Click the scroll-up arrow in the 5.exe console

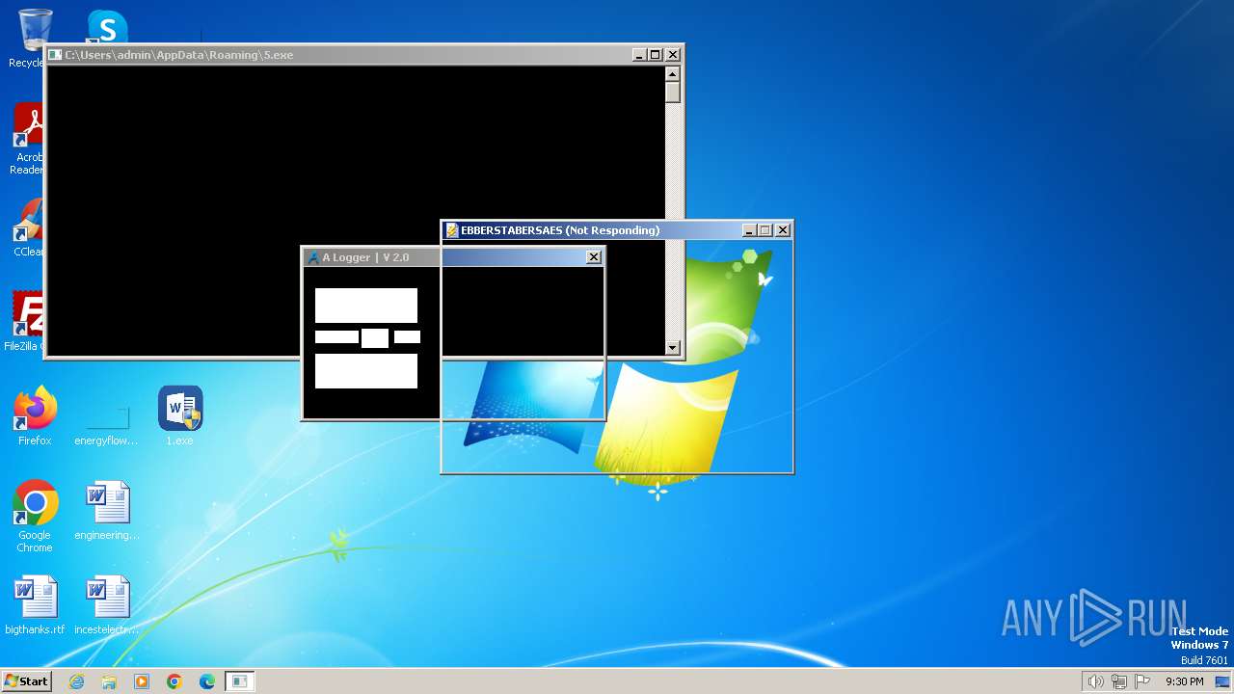(673, 74)
